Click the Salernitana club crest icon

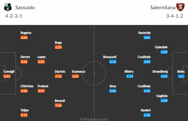point(180,7)
